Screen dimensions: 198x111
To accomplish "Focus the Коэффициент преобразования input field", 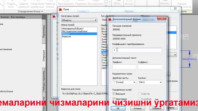I will [137, 50].
